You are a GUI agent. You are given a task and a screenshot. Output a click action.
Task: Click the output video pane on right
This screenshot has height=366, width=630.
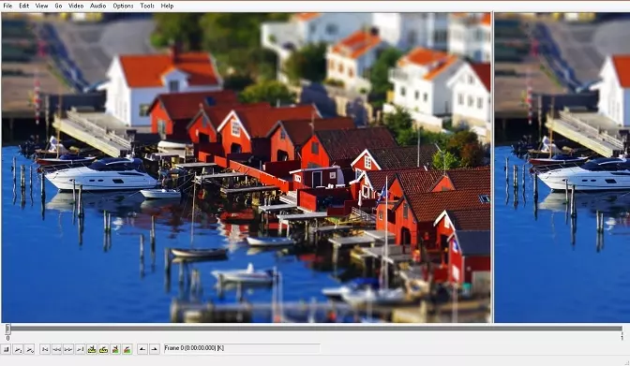click(562, 168)
